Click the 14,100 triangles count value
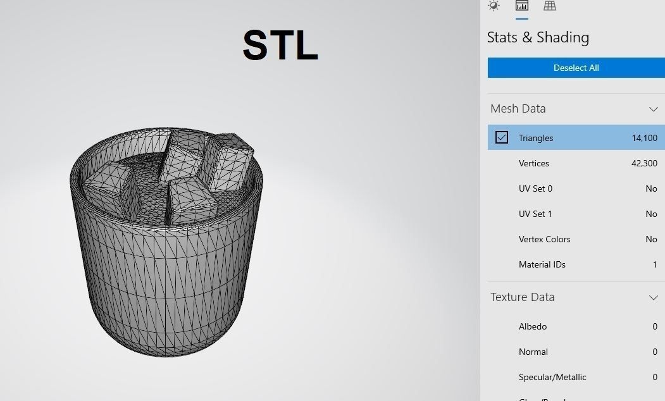The image size is (665, 401). tap(644, 138)
